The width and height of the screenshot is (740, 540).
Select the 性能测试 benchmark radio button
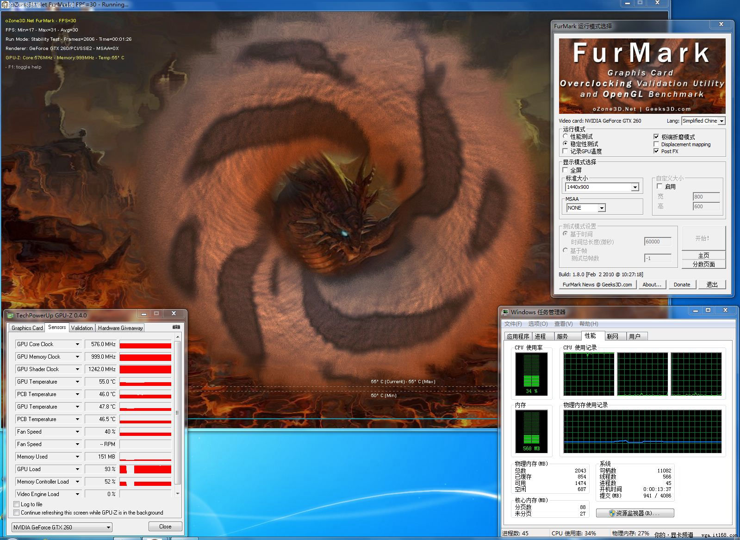[x=565, y=137]
